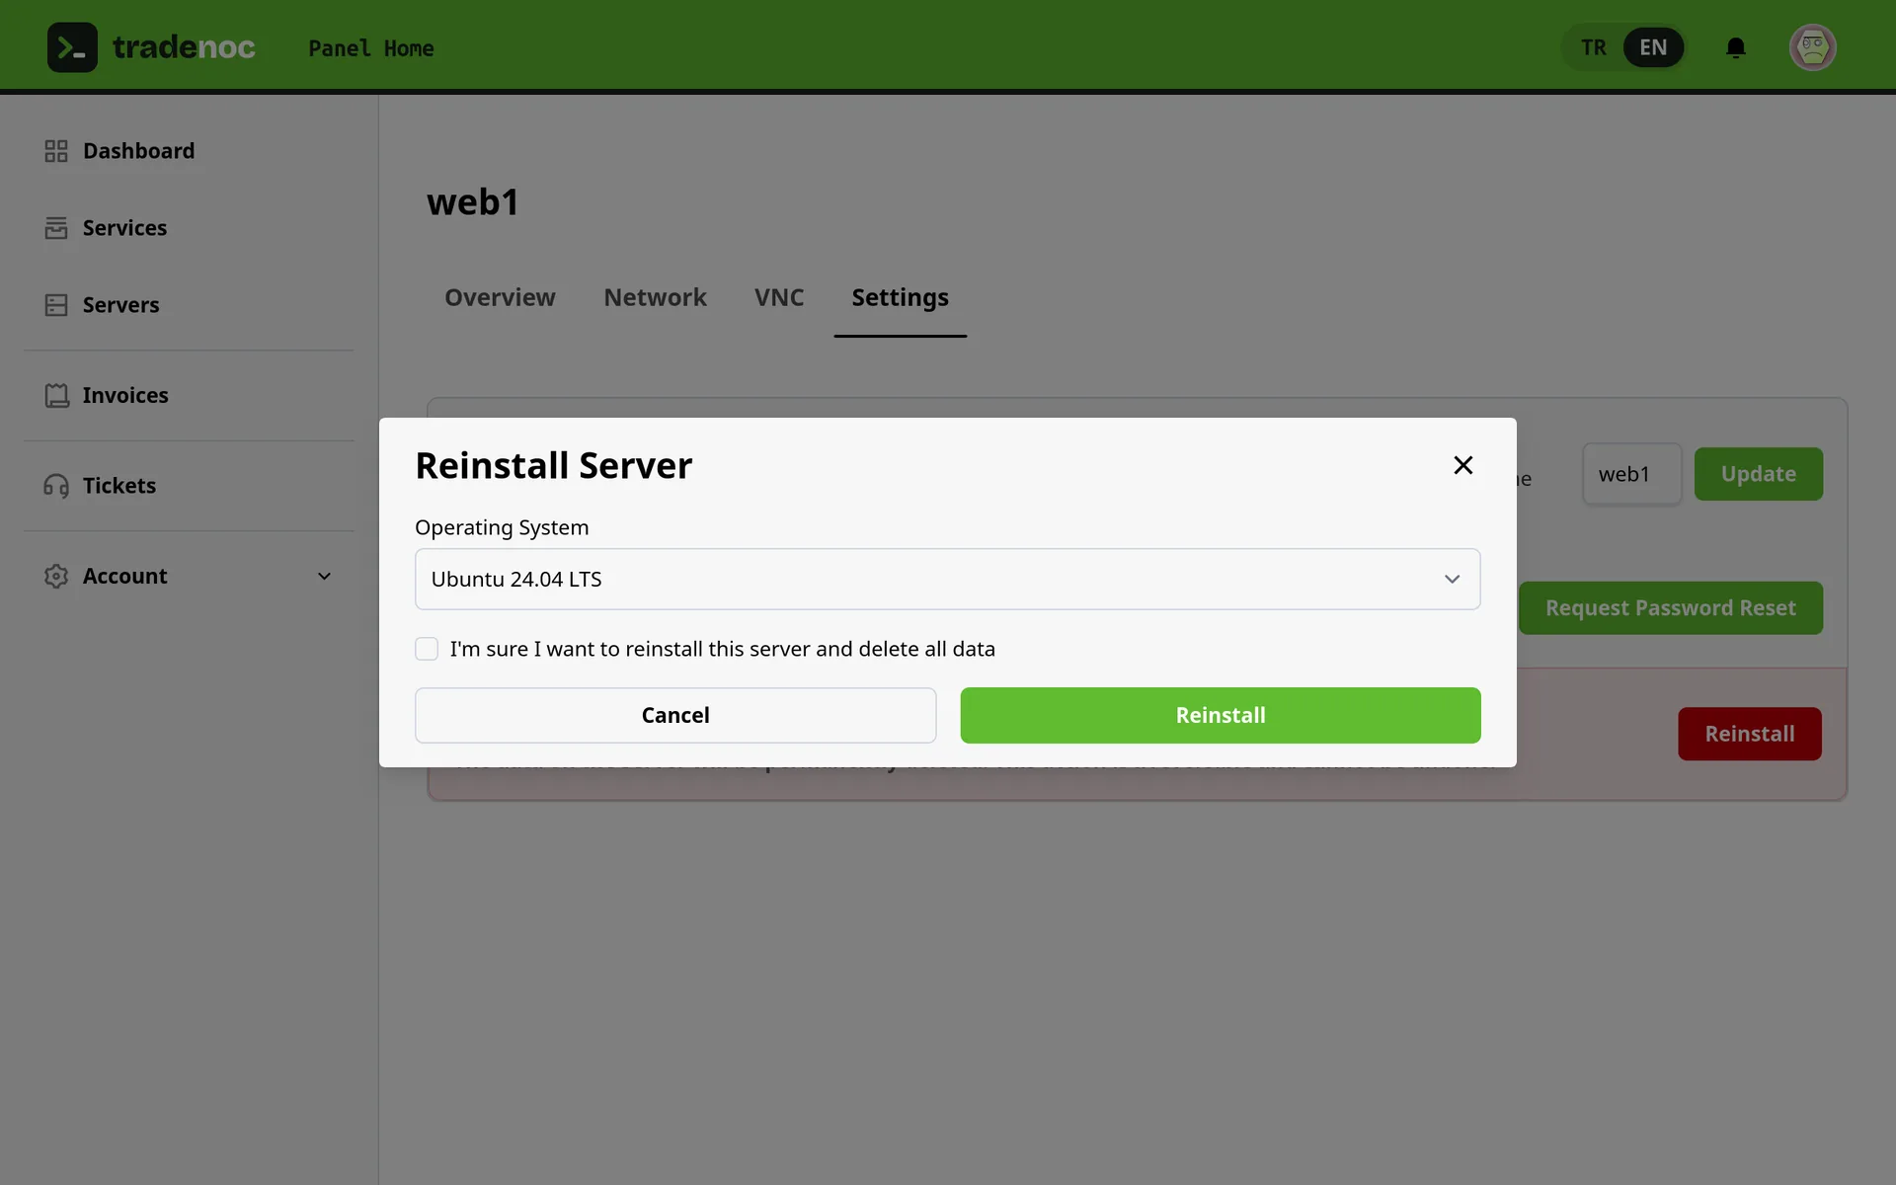Click the green Reinstall button in the dialog
This screenshot has height=1185, width=1896.
click(x=1221, y=715)
